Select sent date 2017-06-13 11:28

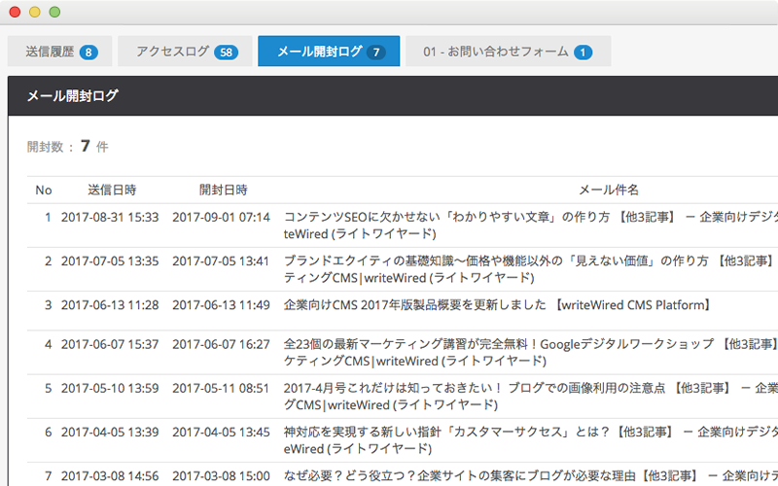click(x=110, y=305)
